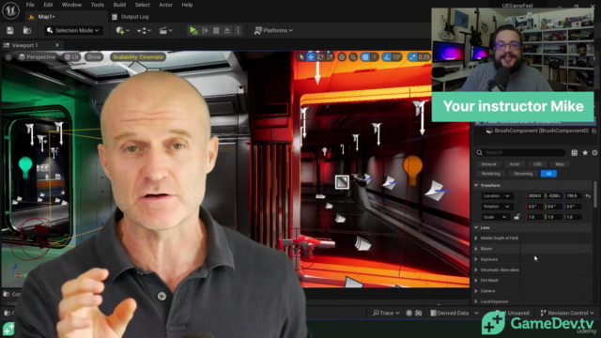Click Scalability: Cinematic warning button
Image resolution: width=601 pixels, height=338 pixels.
pyautogui.click(x=138, y=57)
